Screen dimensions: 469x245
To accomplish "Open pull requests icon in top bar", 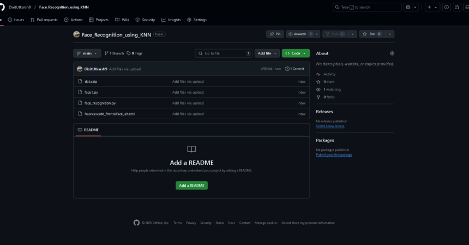I will 457,7.
